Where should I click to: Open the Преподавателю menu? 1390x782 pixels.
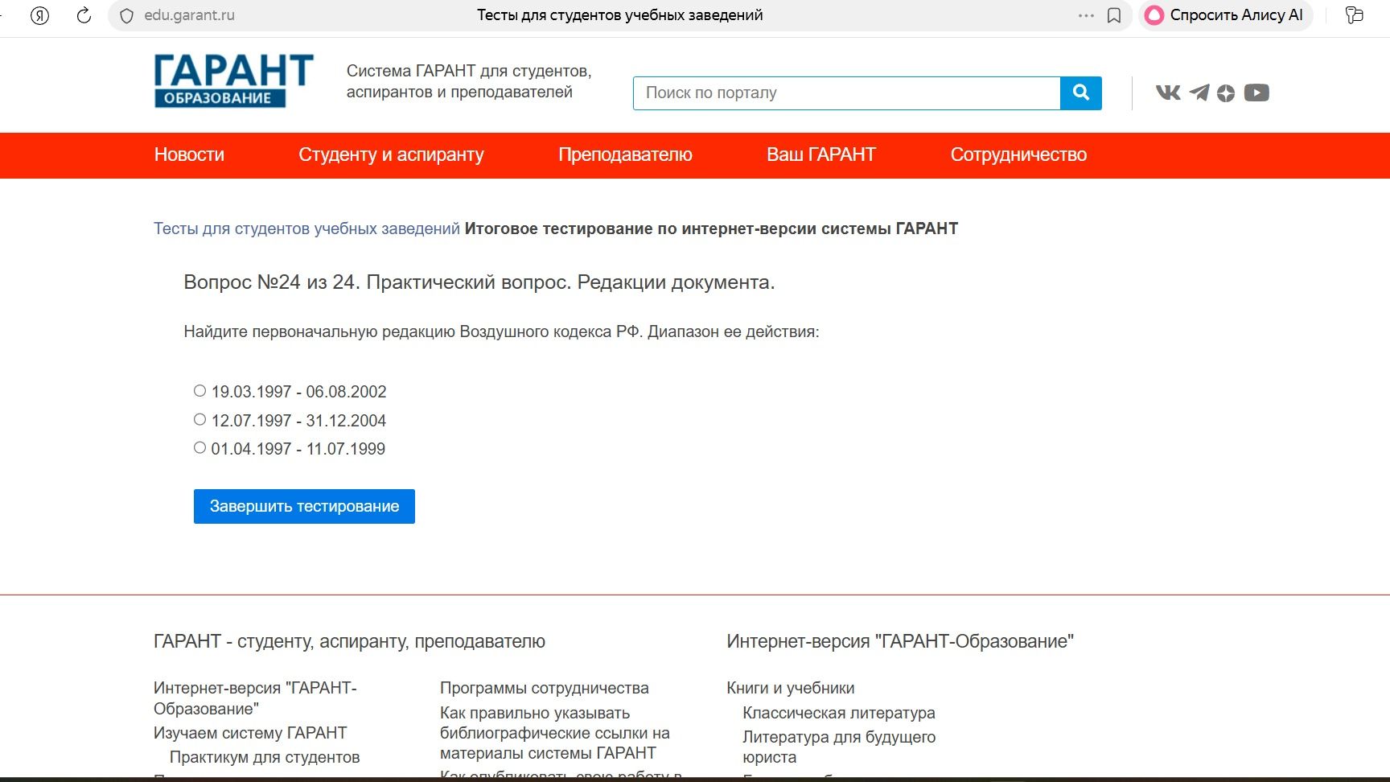click(x=625, y=154)
